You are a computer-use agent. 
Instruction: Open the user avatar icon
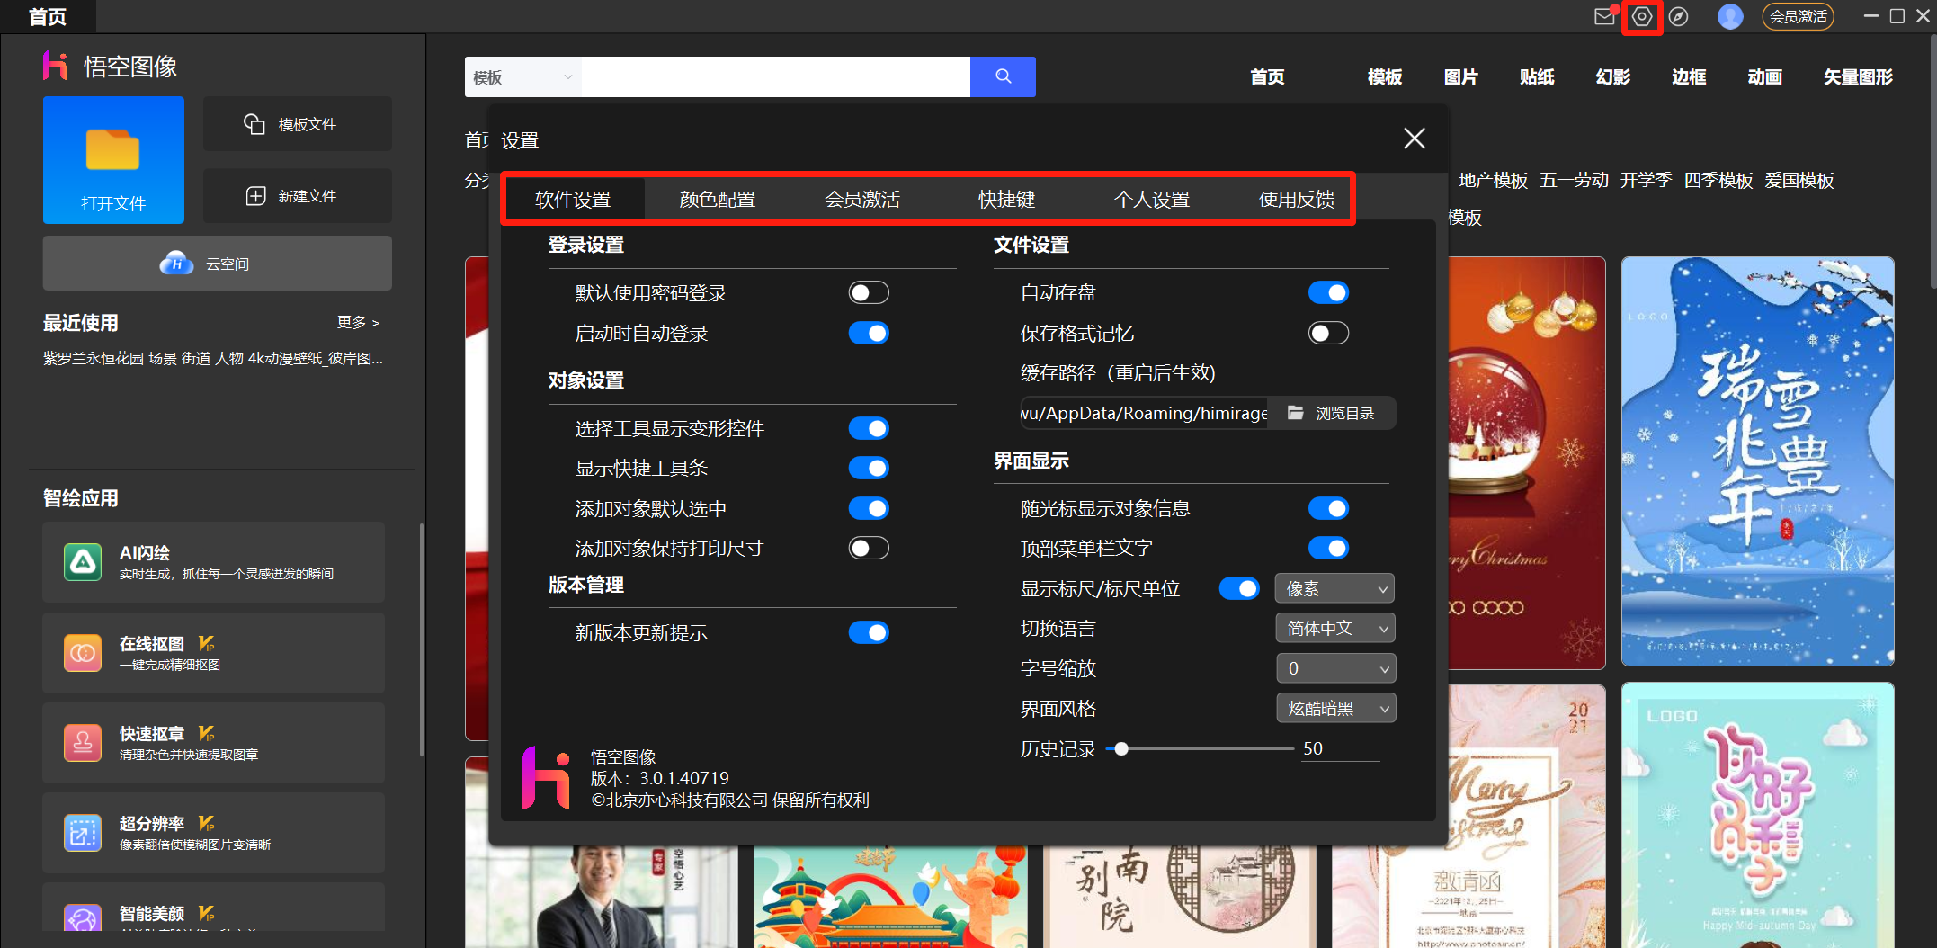point(1729,17)
